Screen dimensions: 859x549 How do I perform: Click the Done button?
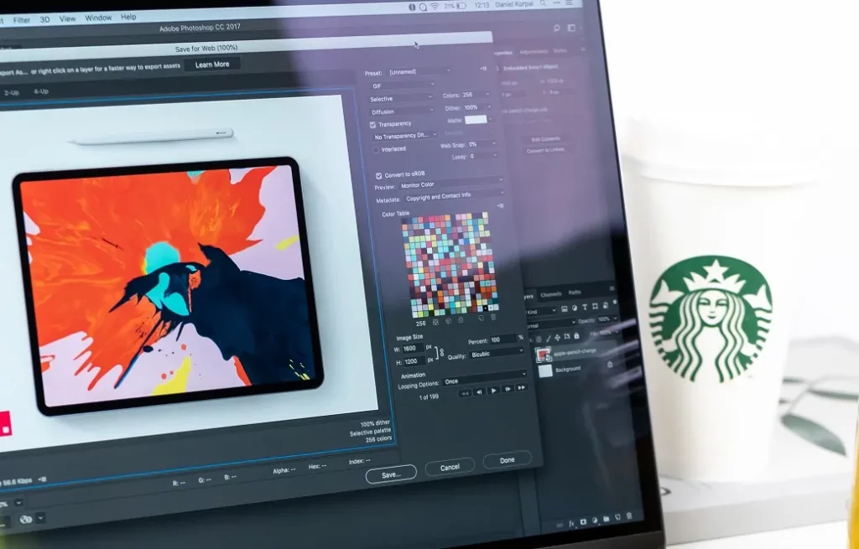pyautogui.click(x=508, y=460)
